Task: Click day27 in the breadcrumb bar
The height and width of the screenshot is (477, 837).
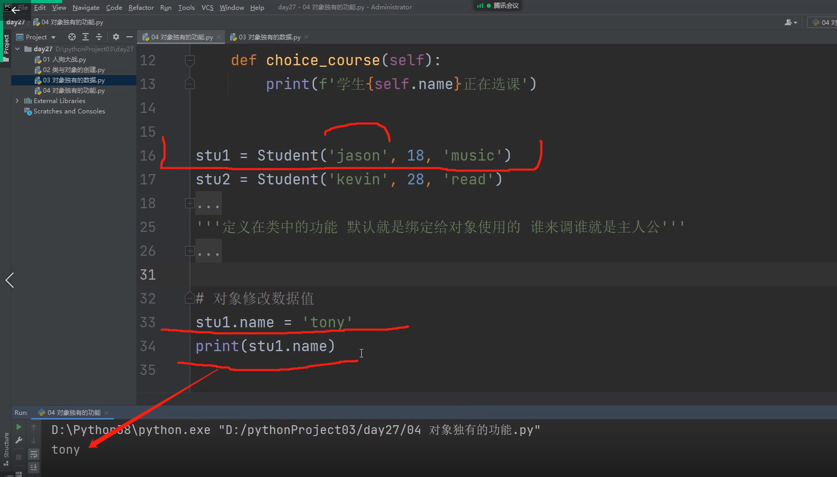Action: 16,22
